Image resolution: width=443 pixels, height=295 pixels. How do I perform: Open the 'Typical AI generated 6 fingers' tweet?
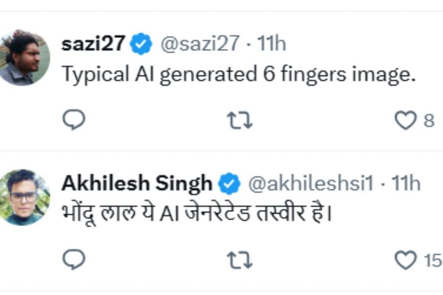239,74
